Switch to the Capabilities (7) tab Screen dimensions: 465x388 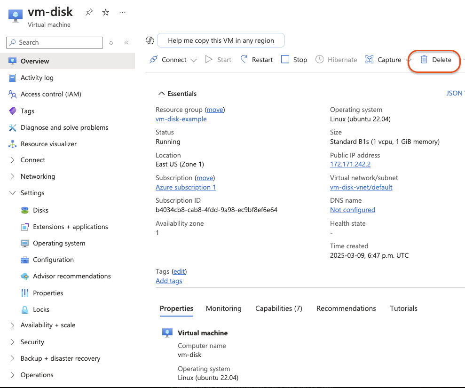click(x=279, y=309)
